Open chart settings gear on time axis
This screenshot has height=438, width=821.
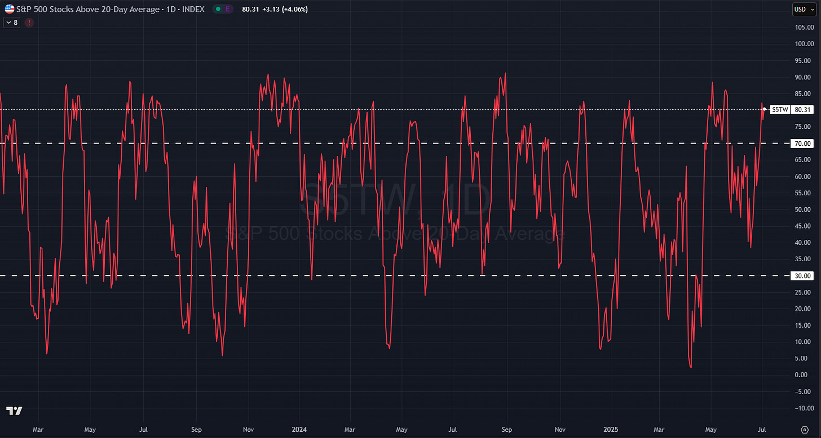pos(805,429)
